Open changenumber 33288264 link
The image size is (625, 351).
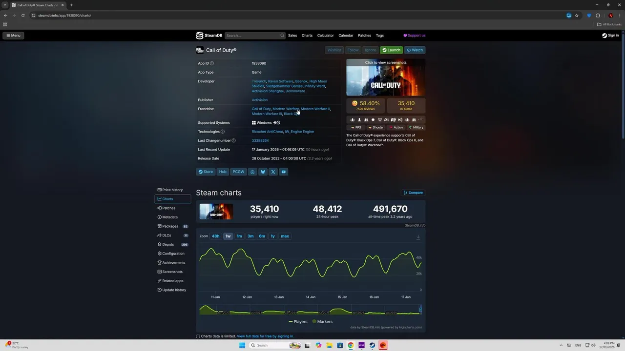pos(260,140)
